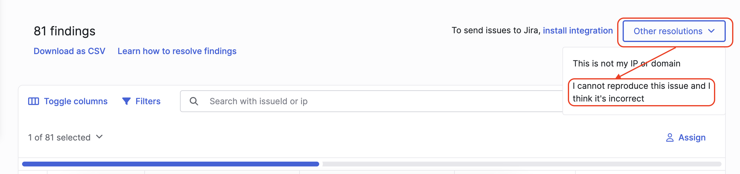Click the Assign button text

click(x=692, y=137)
